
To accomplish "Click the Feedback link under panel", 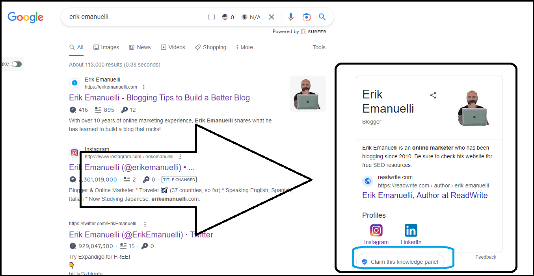I will [x=486, y=257].
